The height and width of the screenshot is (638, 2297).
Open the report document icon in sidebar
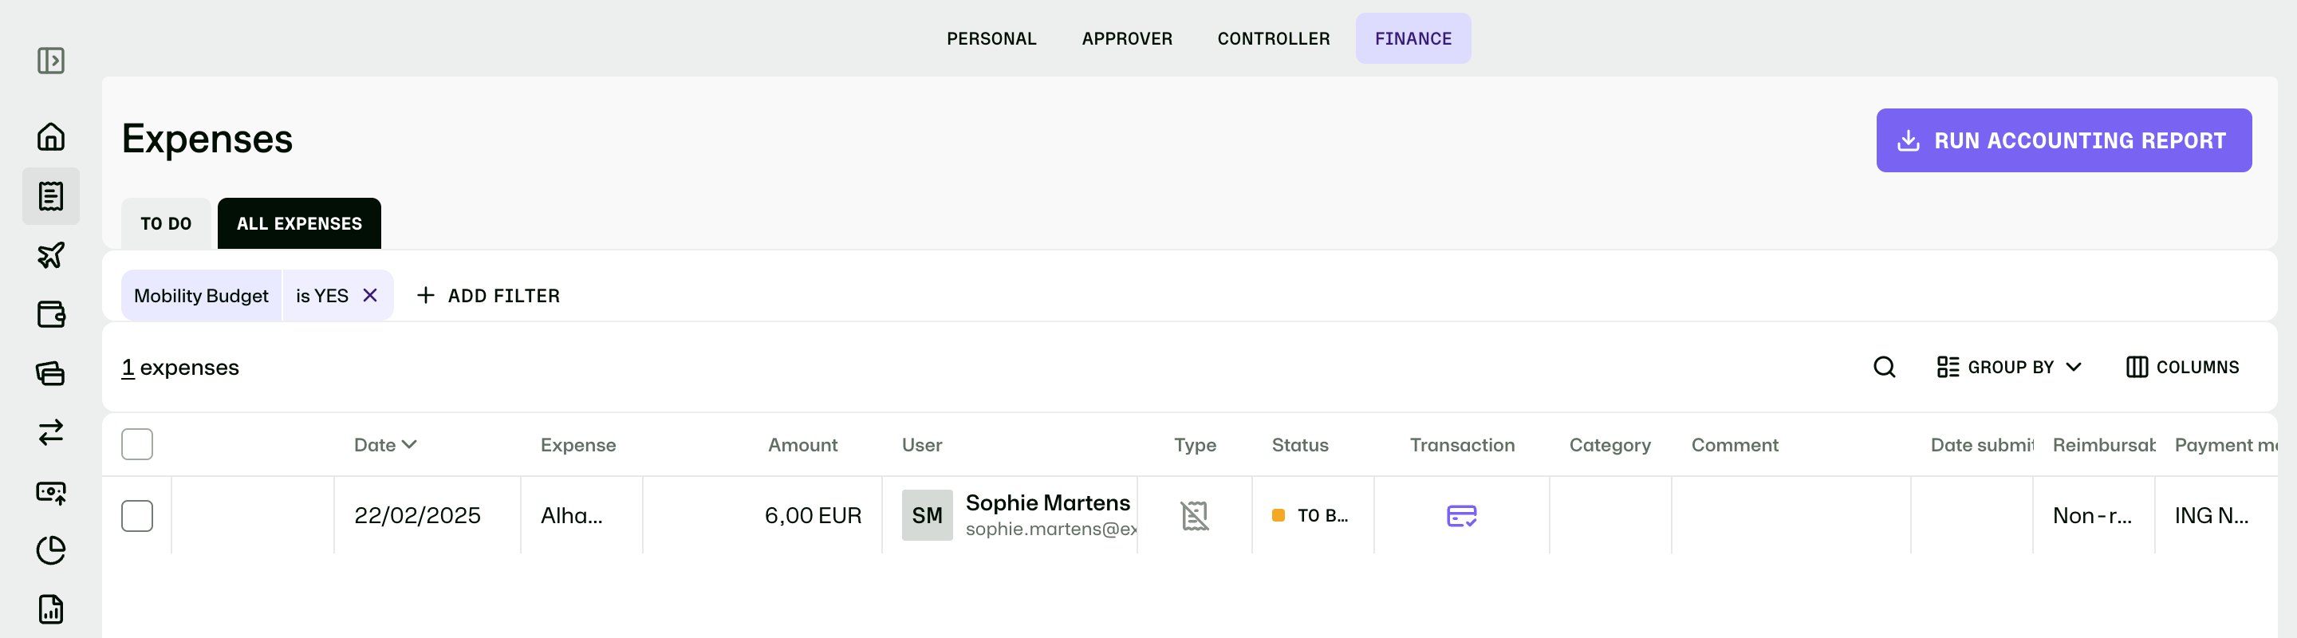tap(51, 609)
